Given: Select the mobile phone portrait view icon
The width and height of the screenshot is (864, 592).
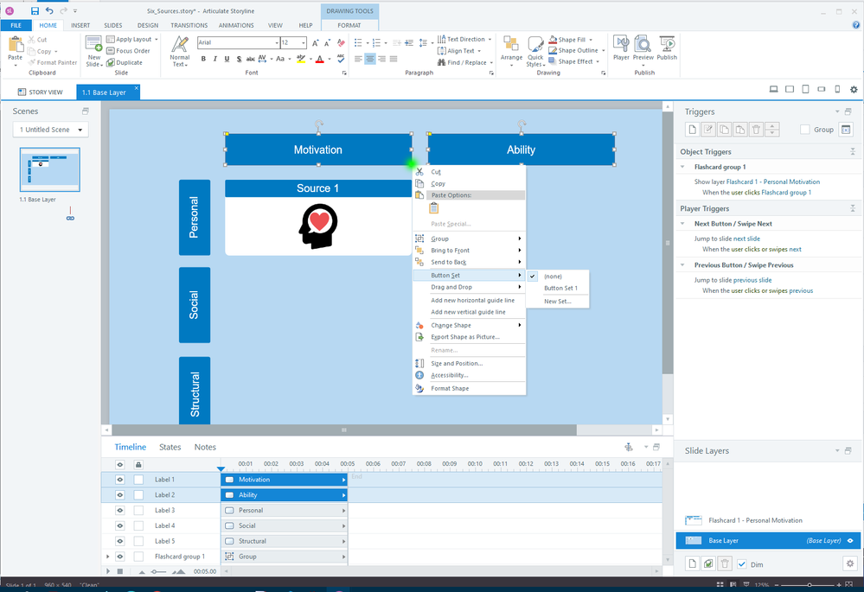Looking at the screenshot, I should 837,90.
